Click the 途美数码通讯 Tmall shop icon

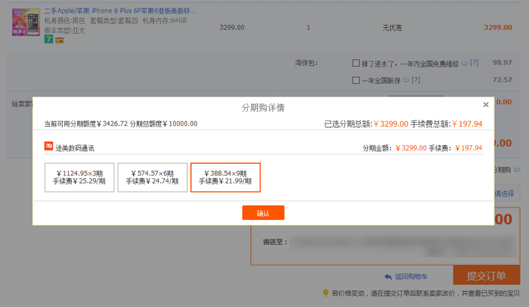(x=48, y=146)
